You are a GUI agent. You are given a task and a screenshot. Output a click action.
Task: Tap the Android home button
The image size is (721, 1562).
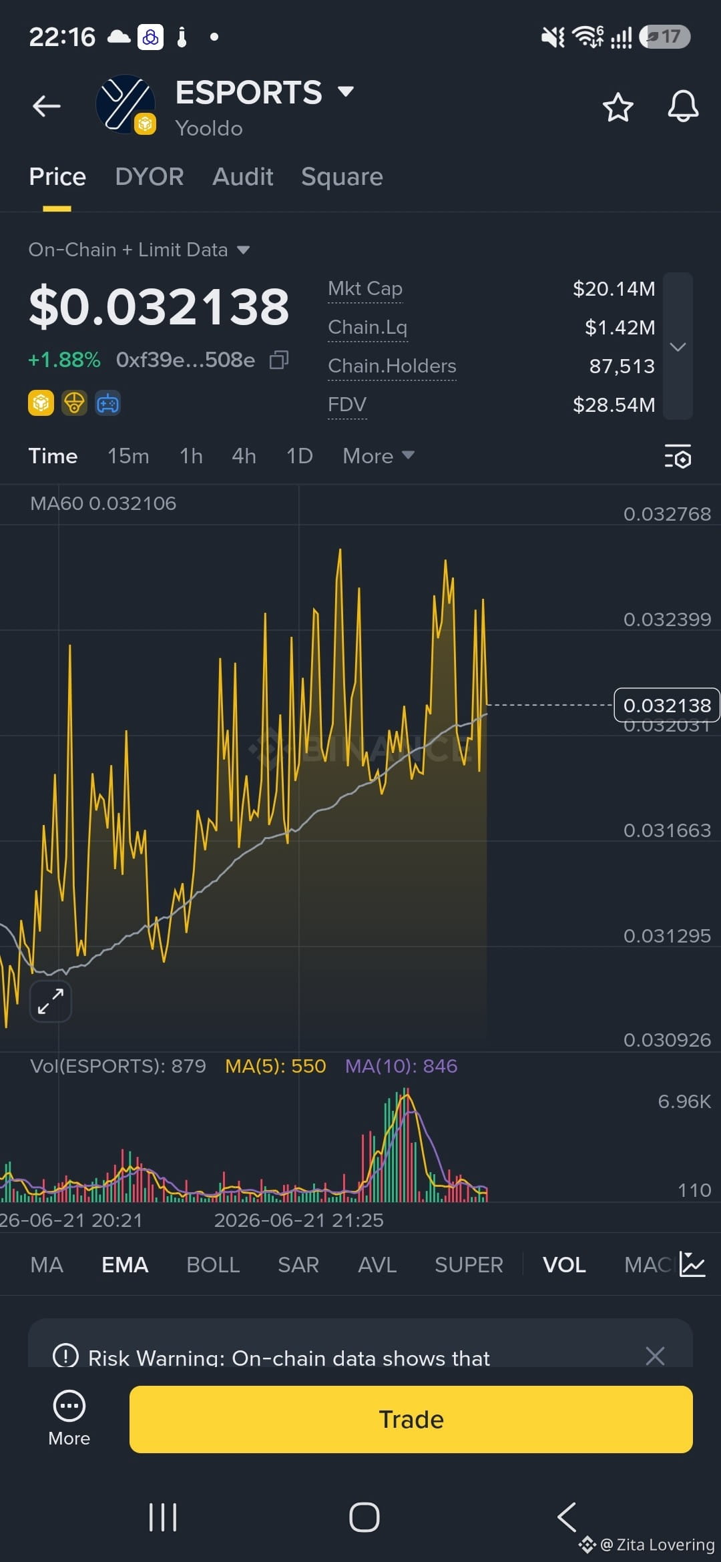(x=365, y=1517)
